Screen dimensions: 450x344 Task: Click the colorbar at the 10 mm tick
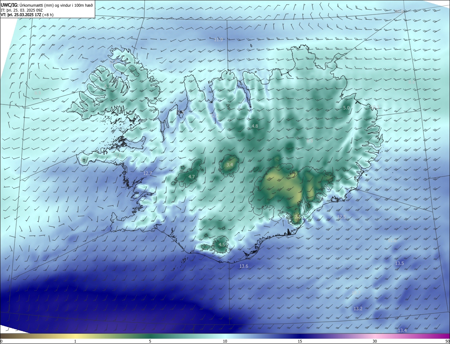pyautogui.click(x=225, y=341)
